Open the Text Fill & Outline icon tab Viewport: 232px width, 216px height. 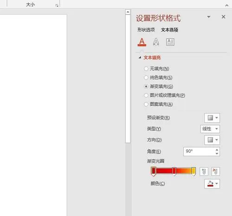142,42
